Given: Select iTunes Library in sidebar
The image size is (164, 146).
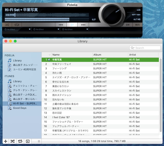Looking at the screenshot, I should [22, 81].
